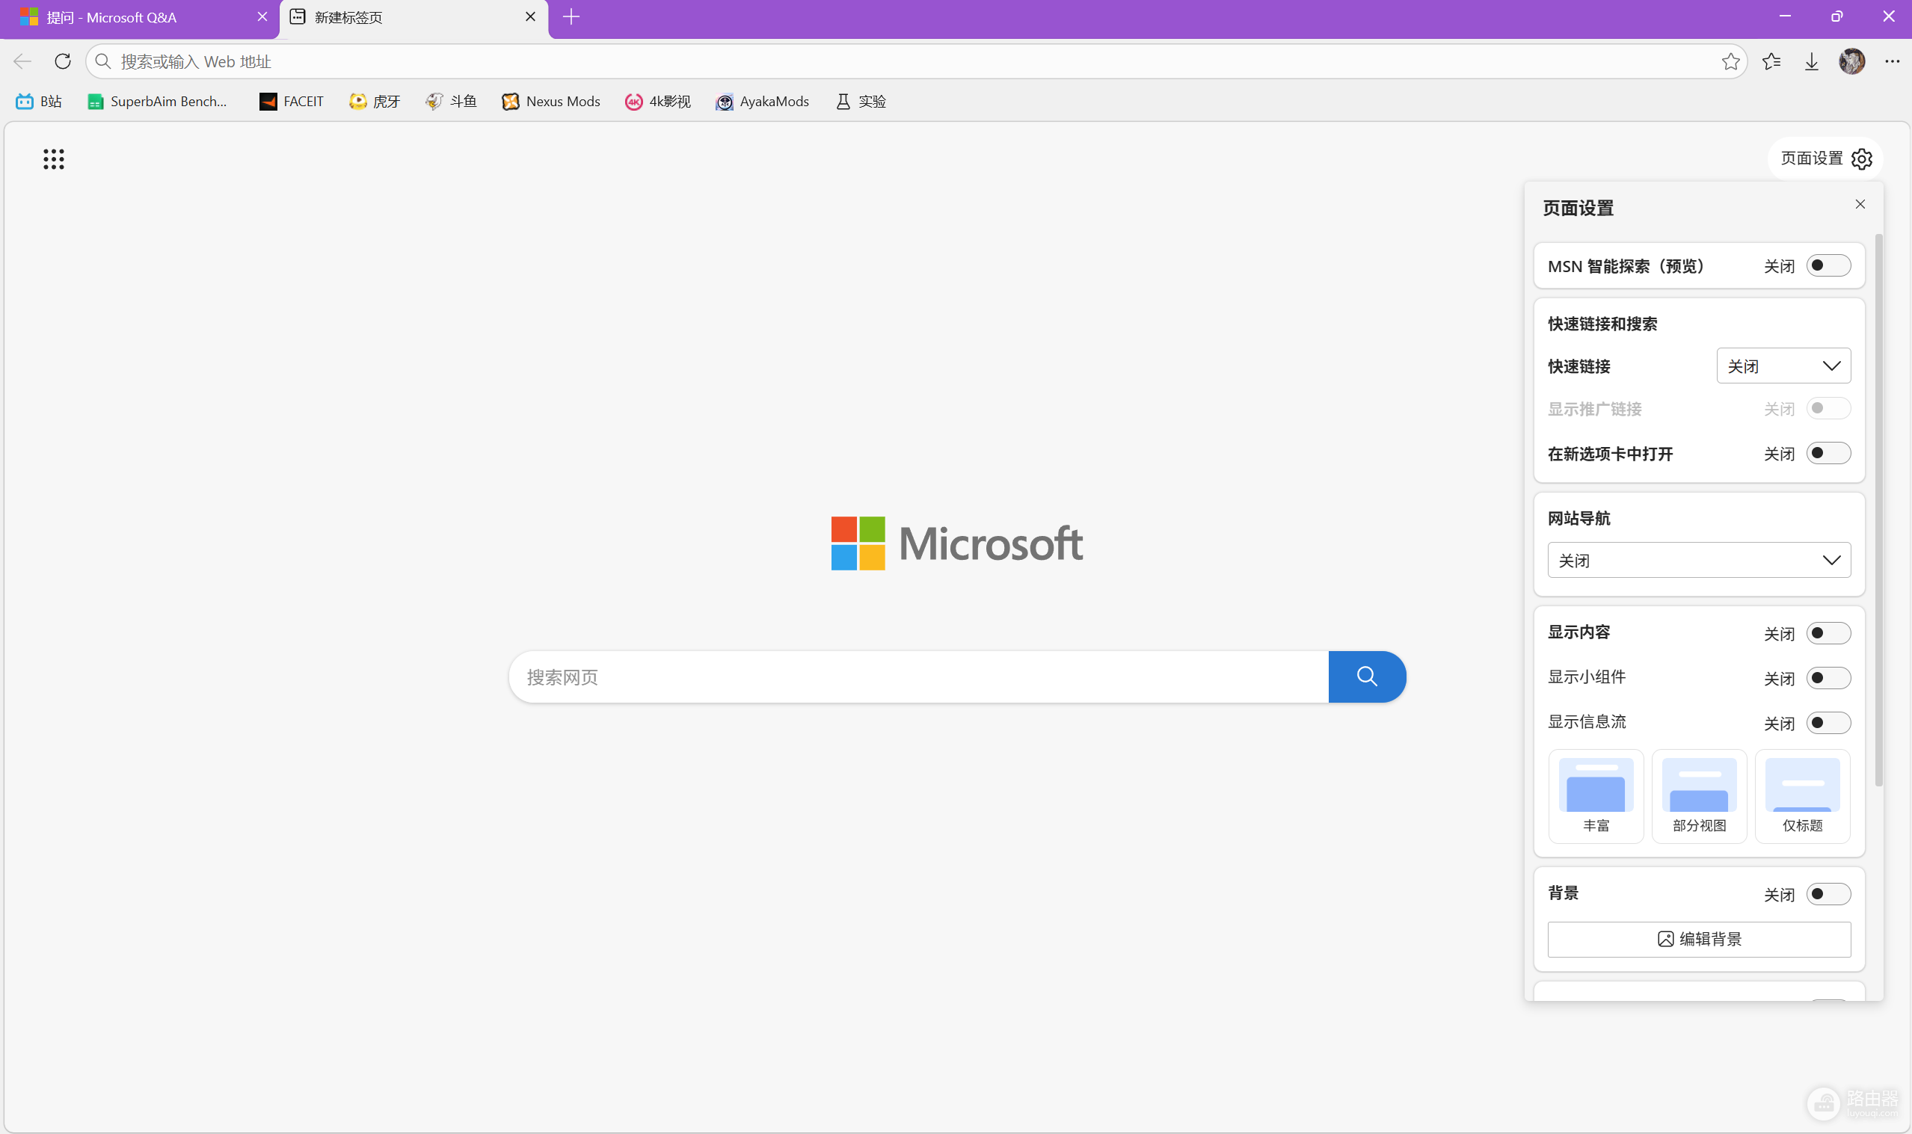The width and height of the screenshot is (1912, 1134).
Task: Select the 仅标题 layout thumbnail
Action: [1802, 795]
